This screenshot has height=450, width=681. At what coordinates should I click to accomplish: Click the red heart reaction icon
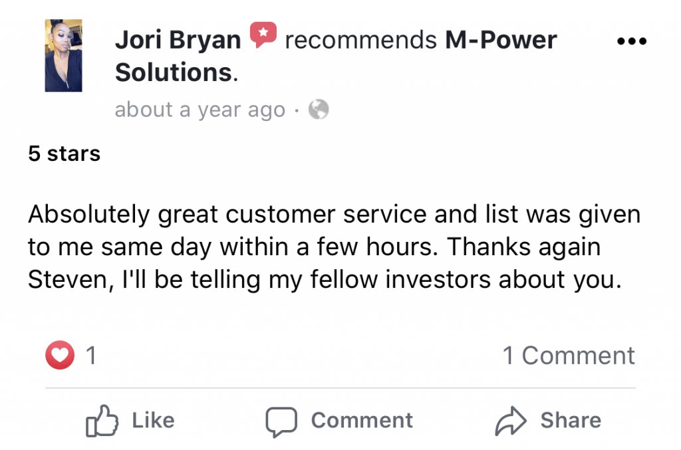(60, 355)
